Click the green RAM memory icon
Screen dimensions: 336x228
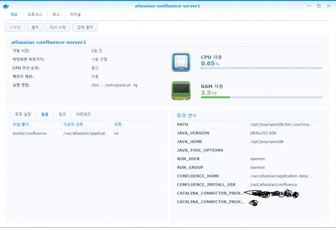181,91
